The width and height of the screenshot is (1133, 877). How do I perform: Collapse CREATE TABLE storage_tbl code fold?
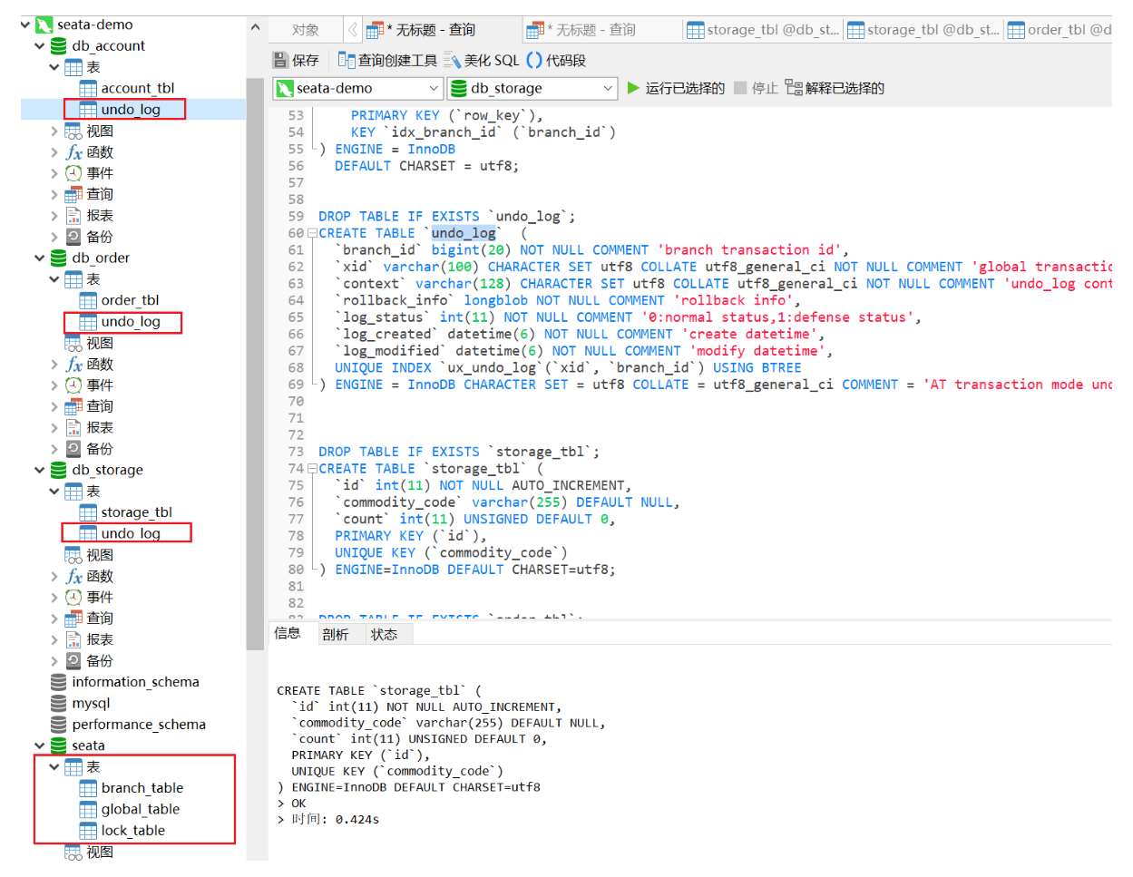[x=312, y=469]
